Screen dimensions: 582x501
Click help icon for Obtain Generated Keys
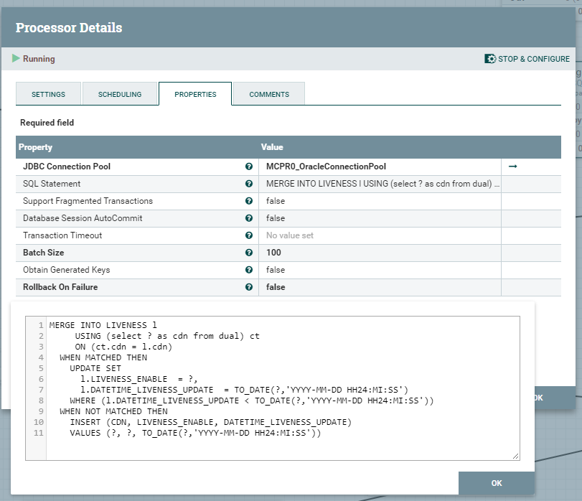(249, 270)
